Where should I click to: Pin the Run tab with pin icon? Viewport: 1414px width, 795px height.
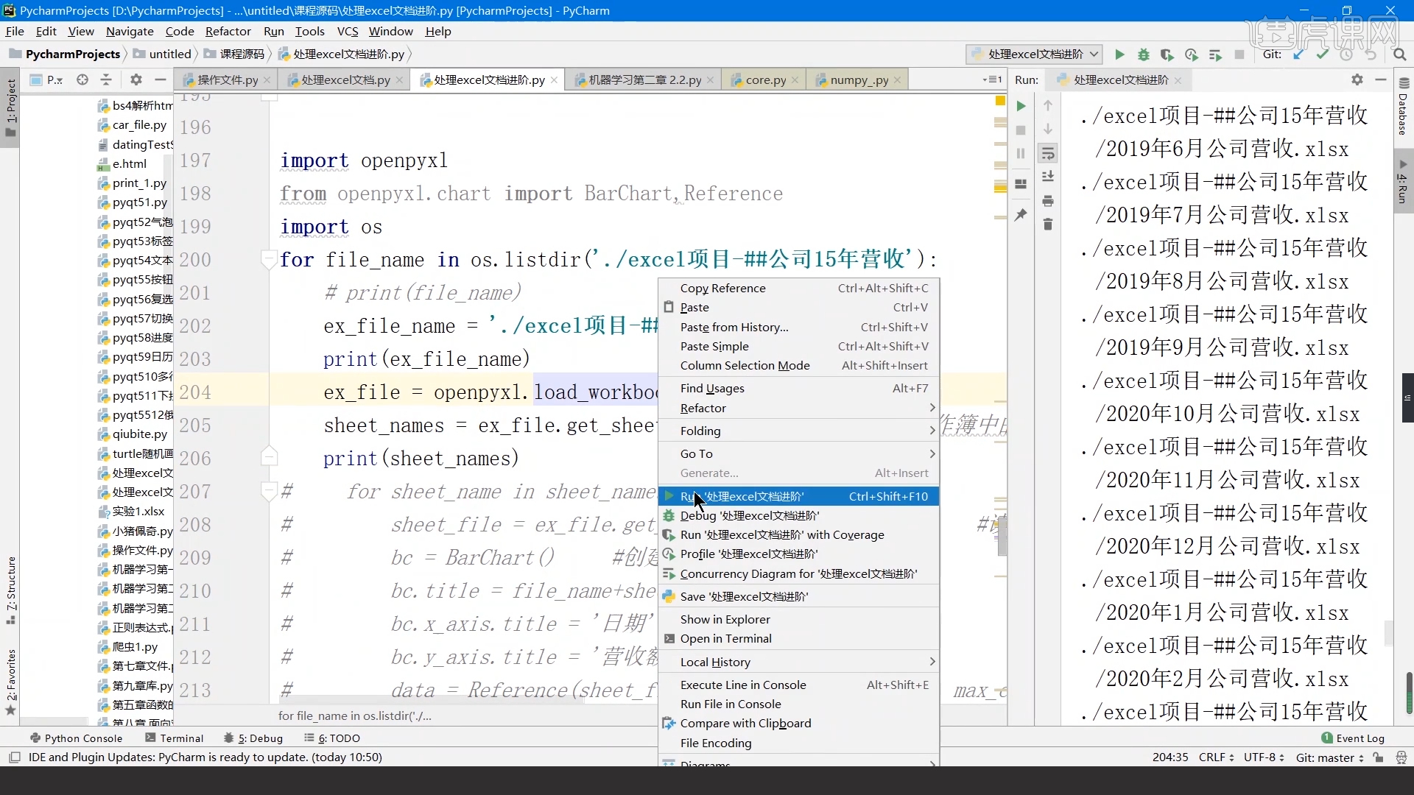[1021, 215]
